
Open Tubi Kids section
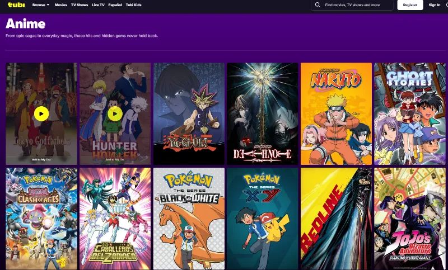134,4
